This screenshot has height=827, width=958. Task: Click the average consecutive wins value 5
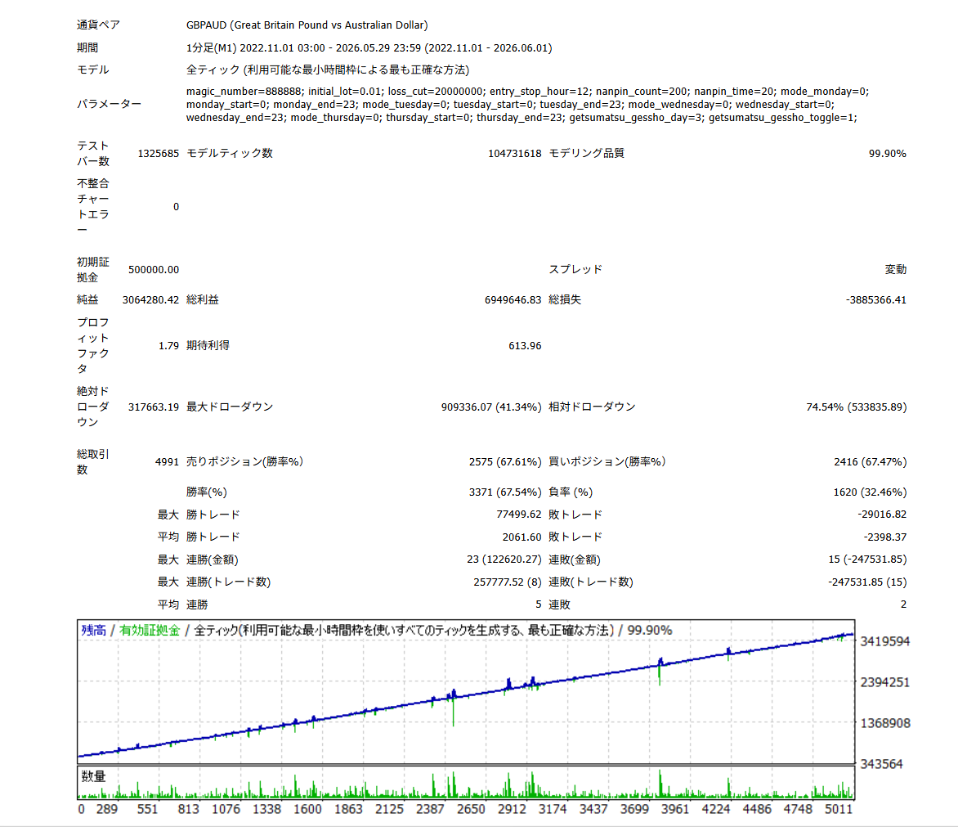click(x=539, y=605)
